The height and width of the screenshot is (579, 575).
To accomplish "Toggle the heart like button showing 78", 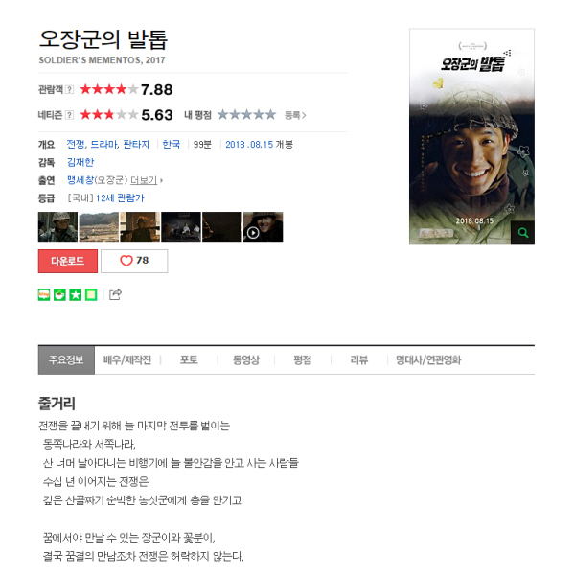I will tap(134, 261).
